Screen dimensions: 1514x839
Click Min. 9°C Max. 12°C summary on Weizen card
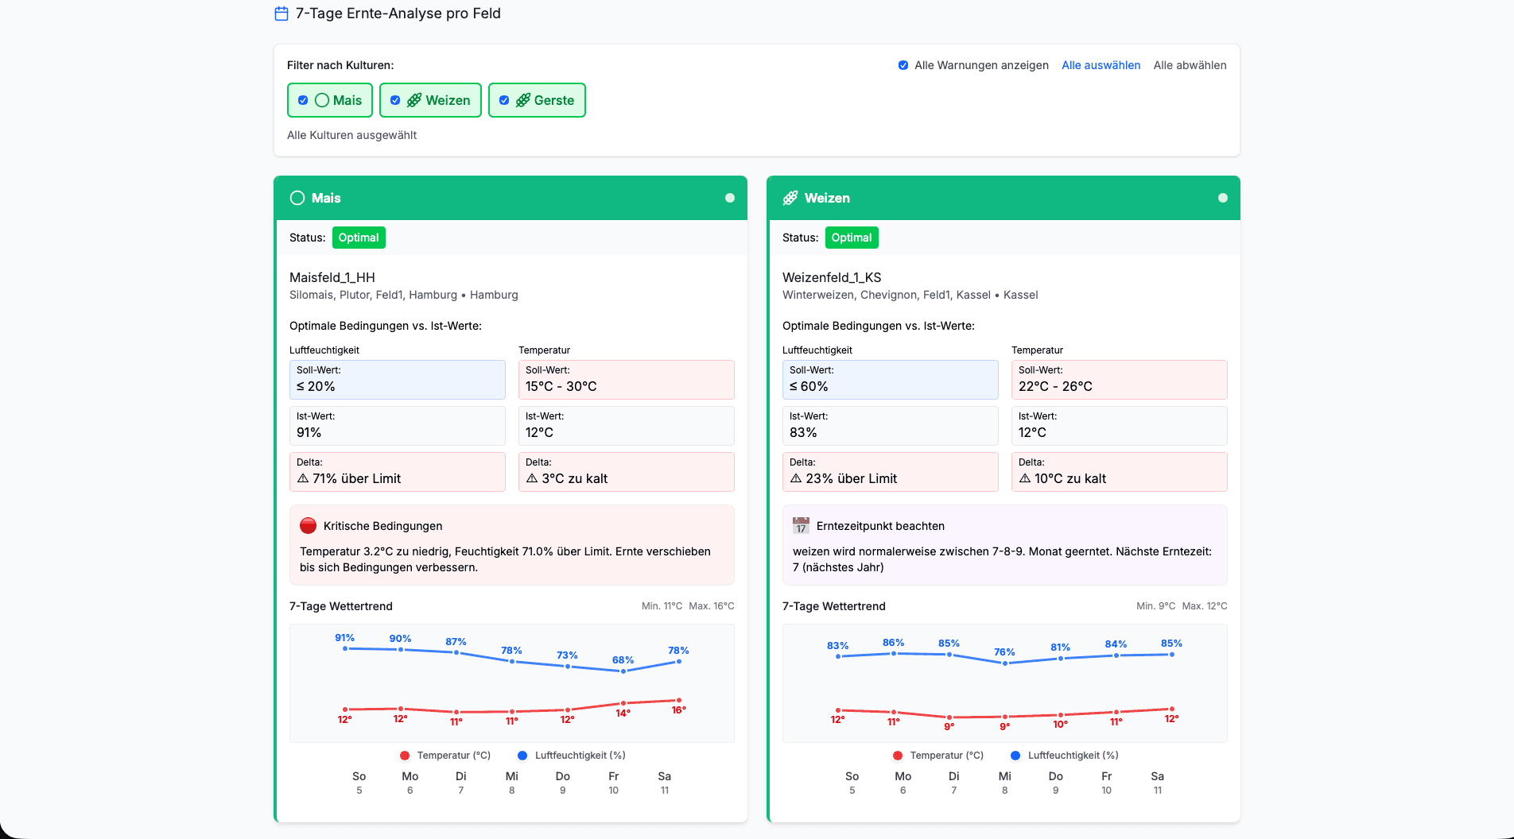click(x=1182, y=606)
